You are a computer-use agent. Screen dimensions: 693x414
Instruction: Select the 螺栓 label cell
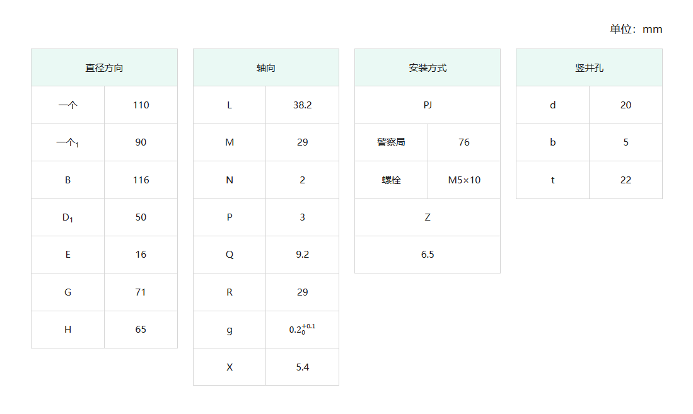pos(391,180)
